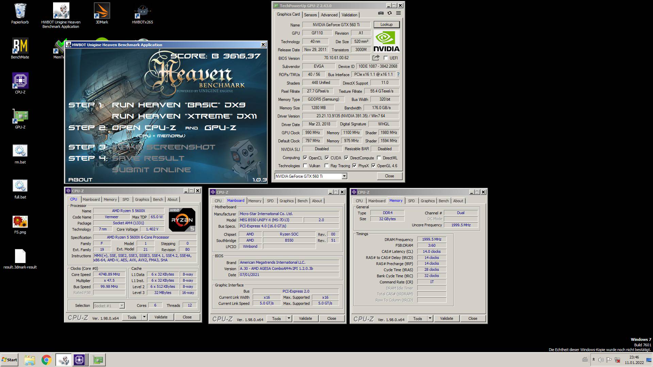The image size is (653, 367).
Task: Click the Windows Start button
Action: 10,360
